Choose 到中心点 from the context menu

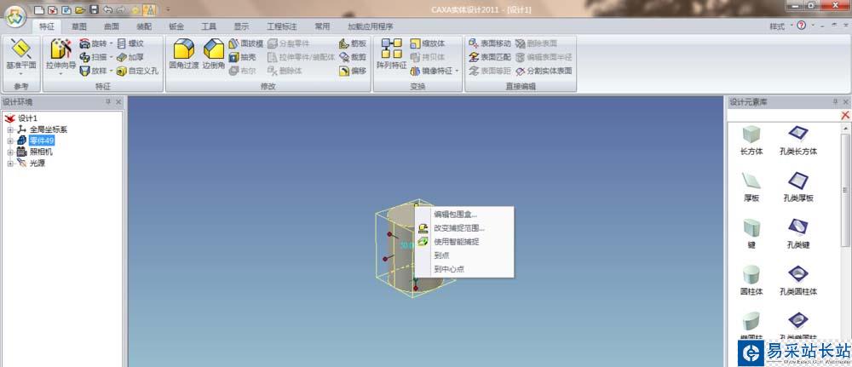pos(464,269)
